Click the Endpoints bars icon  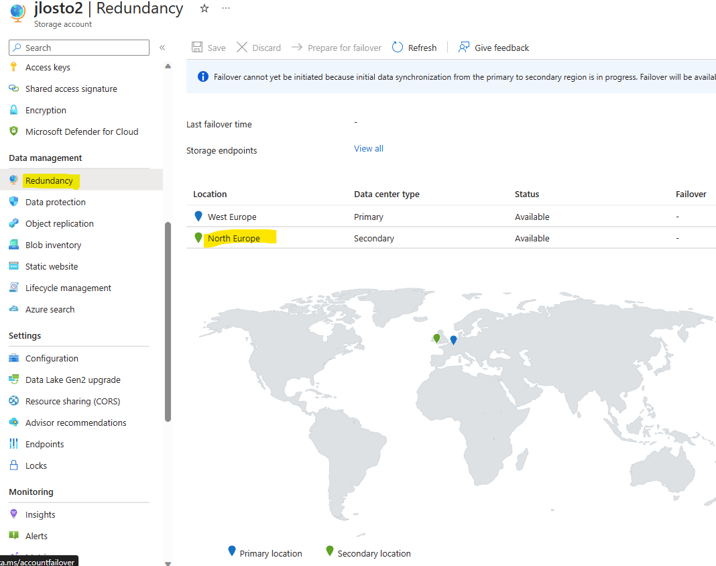click(13, 443)
